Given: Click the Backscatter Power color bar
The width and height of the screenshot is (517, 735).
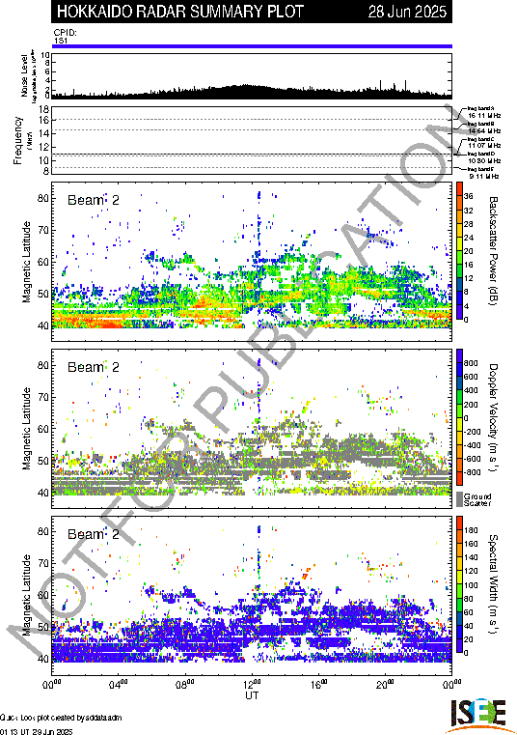Looking at the screenshot, I should [x=459, y=251].
